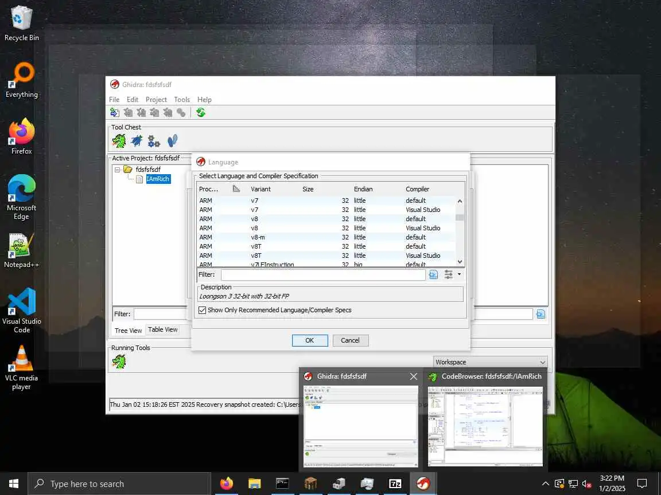Open Everything search desktop shortcut

[21, 80]
